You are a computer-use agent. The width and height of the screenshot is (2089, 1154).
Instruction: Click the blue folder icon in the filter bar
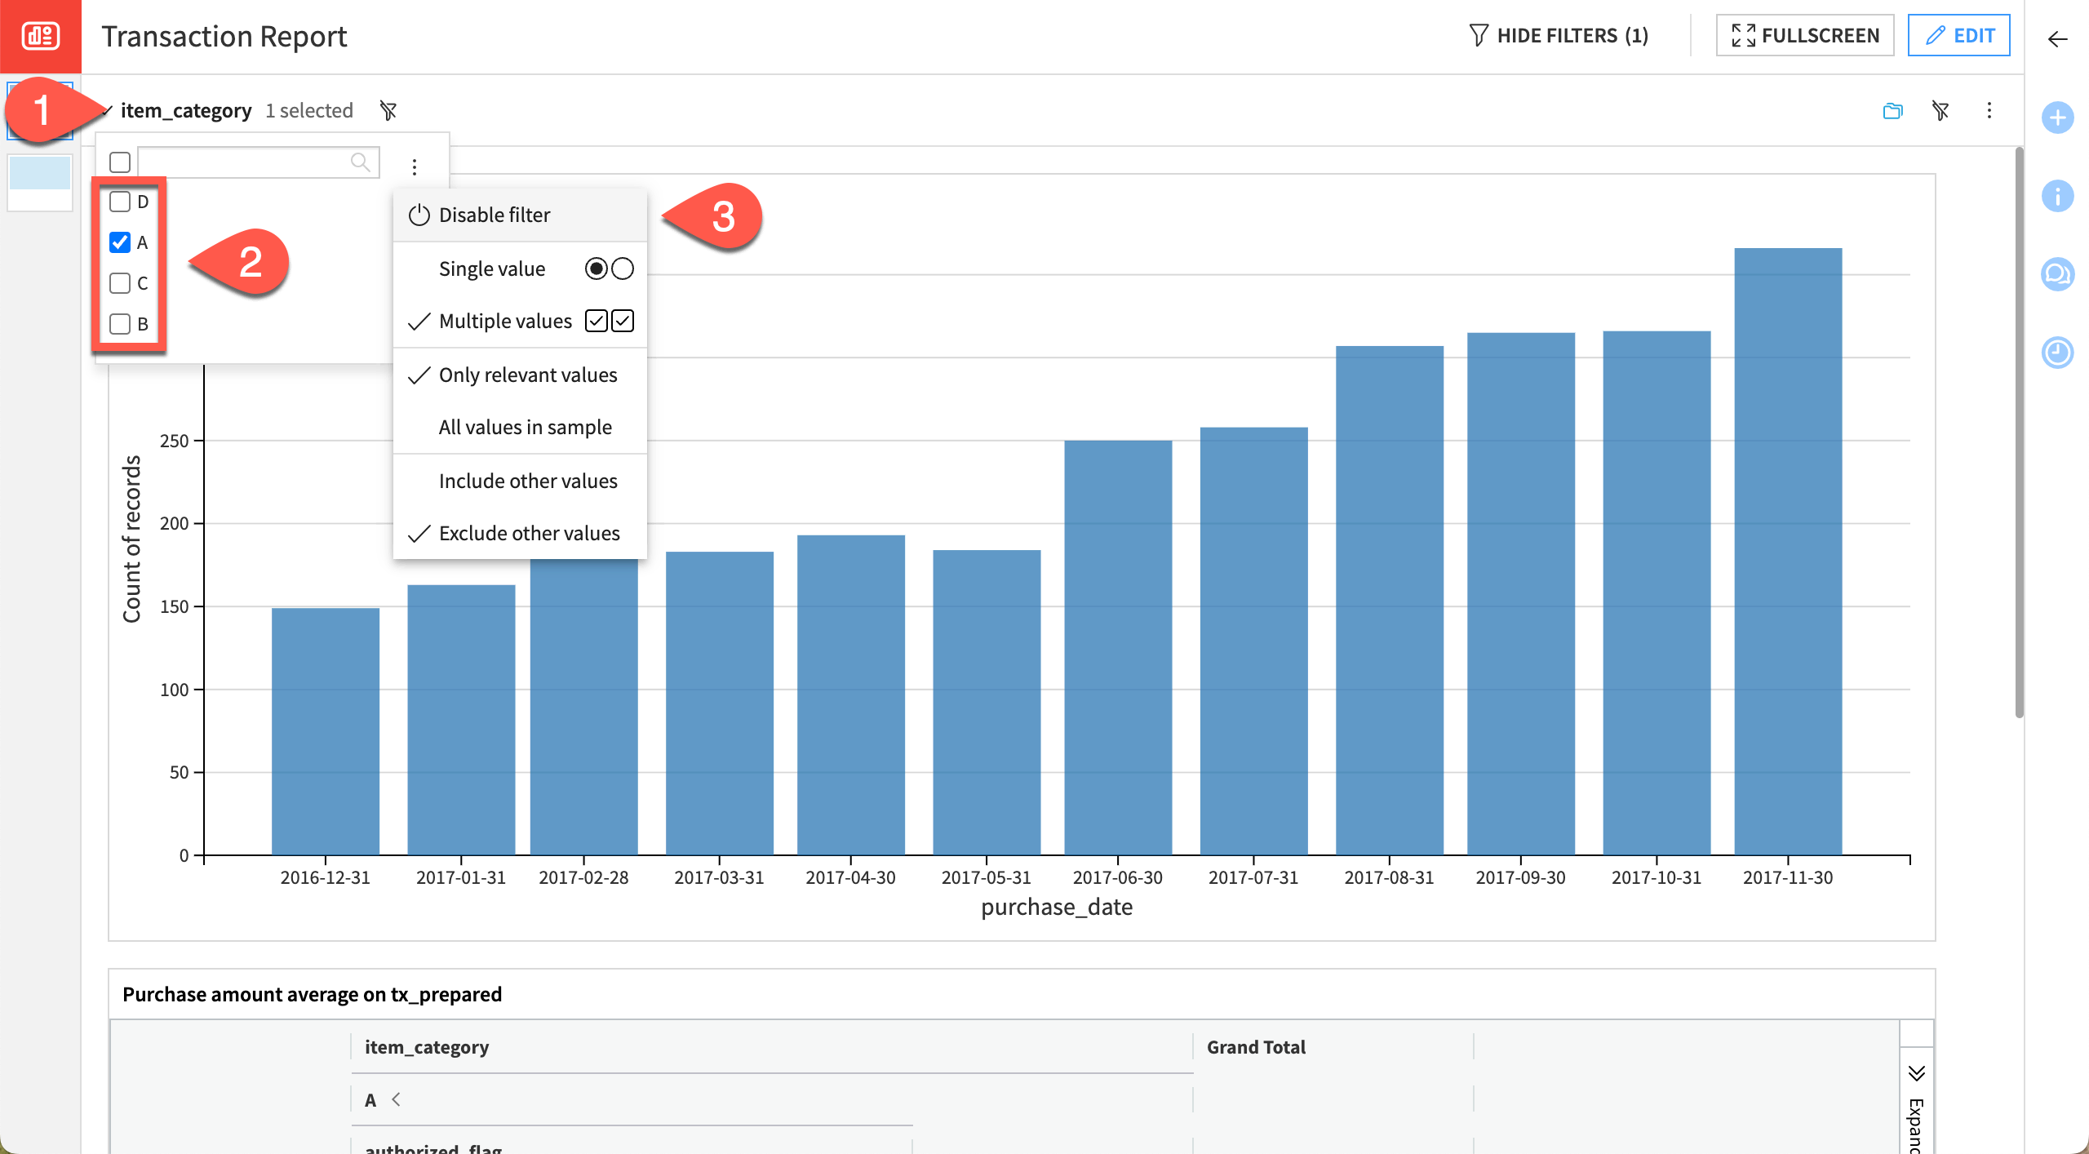(x=1892, y=110)
